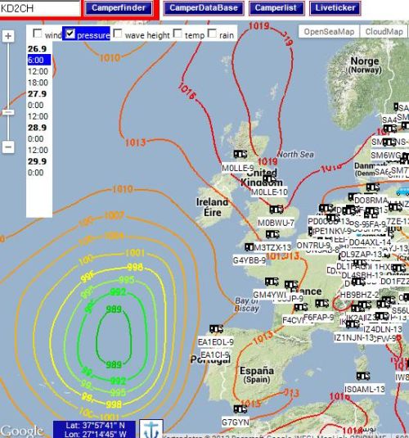409x438 pixels.
Task: Select forecast time 0:00 under 27.9
Action: (x=36, y=106)
